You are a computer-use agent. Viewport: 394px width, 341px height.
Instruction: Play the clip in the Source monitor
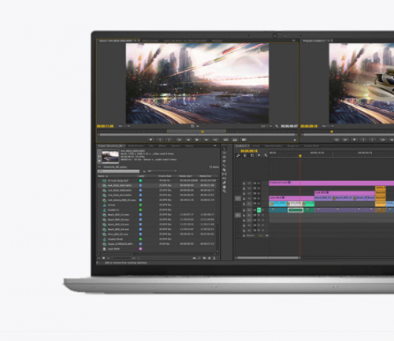point(197,139)
